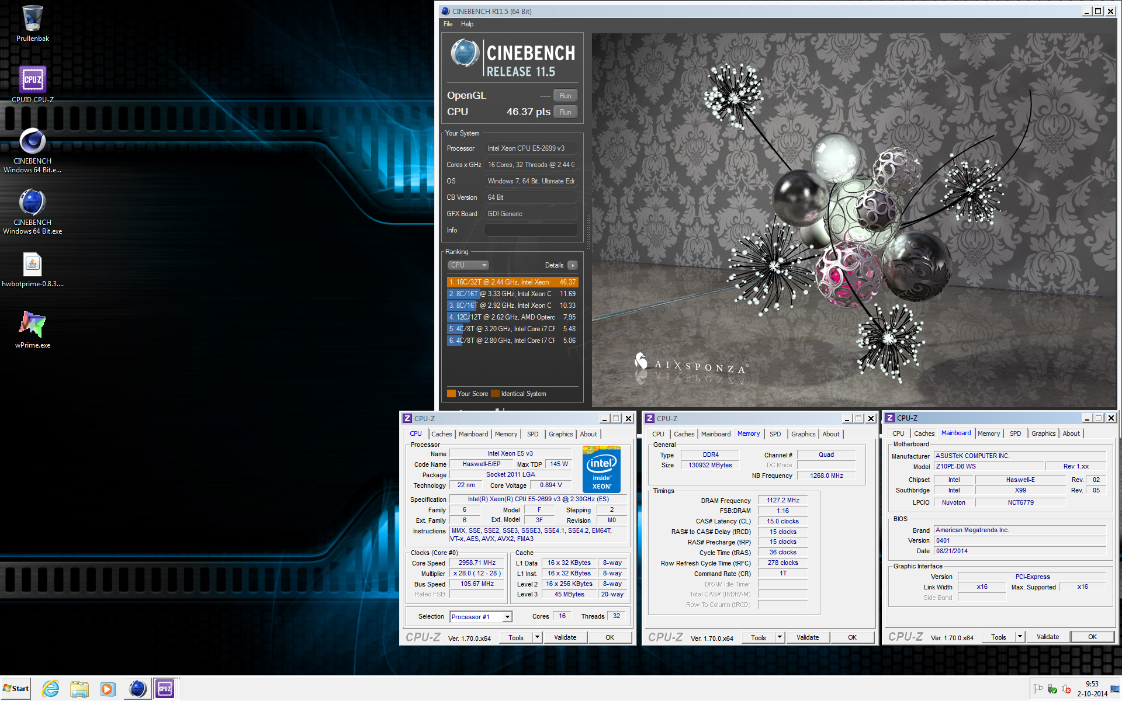This screenshot has height=701, width=1122.
Task: Click the Cinebench rendered scene image
Action: pos(853,220)
